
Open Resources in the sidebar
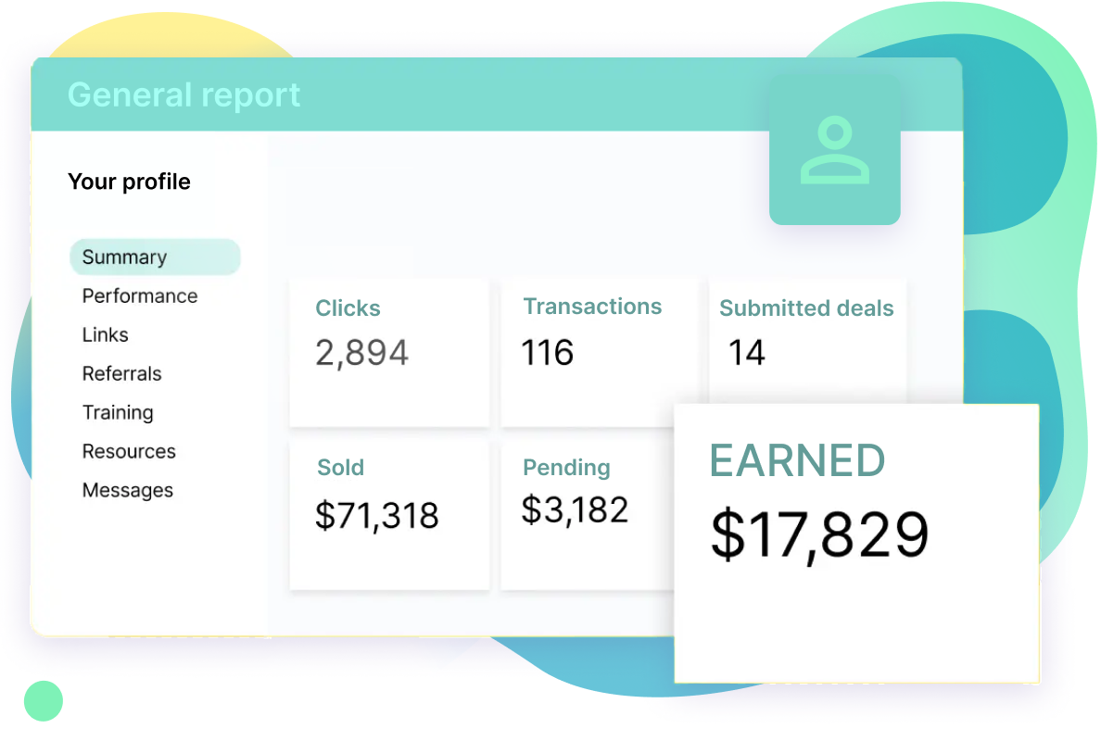[129, 452]
